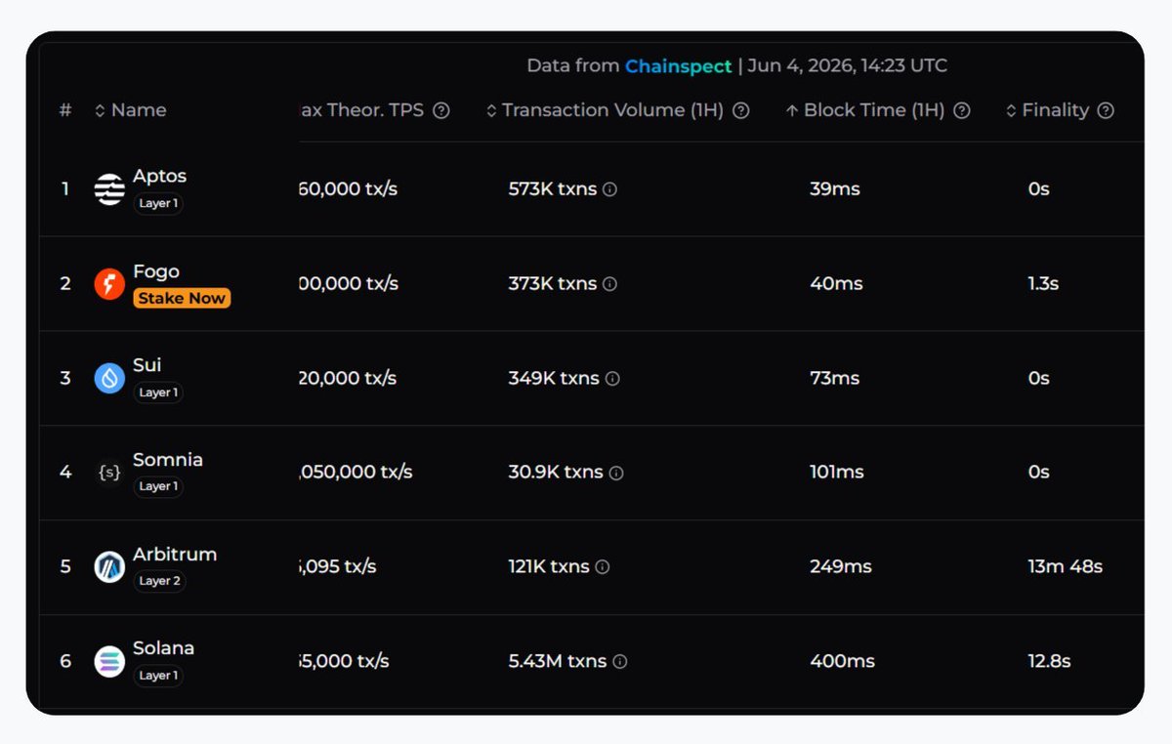Image resolution: width=1172 pixels, height=744 pixels.
Task: Open the Aptos chain name
Action: [x=159, y=176]
